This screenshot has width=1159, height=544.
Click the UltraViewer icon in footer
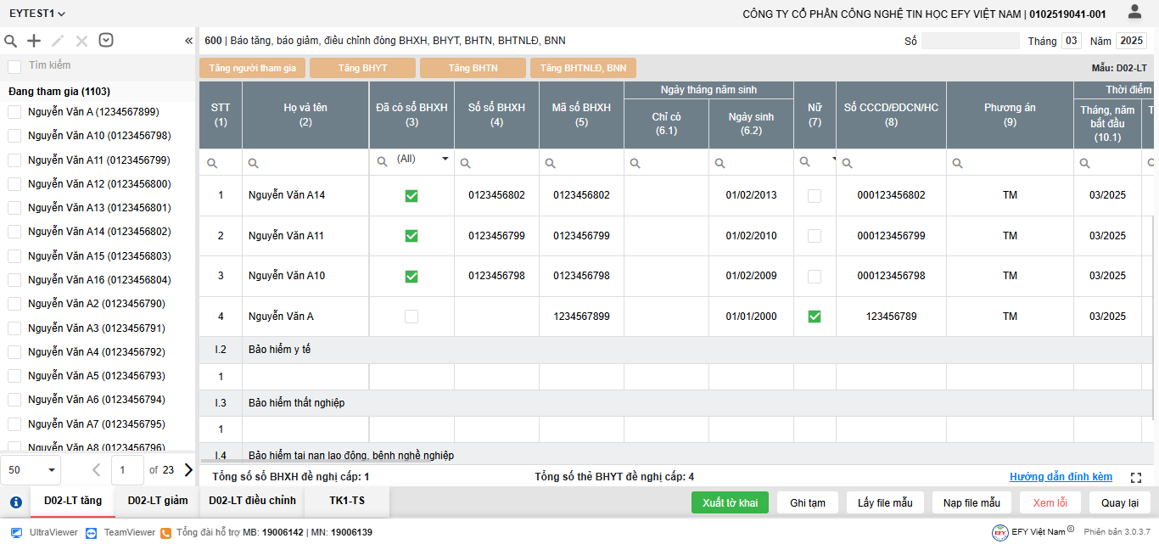point(16,532)
